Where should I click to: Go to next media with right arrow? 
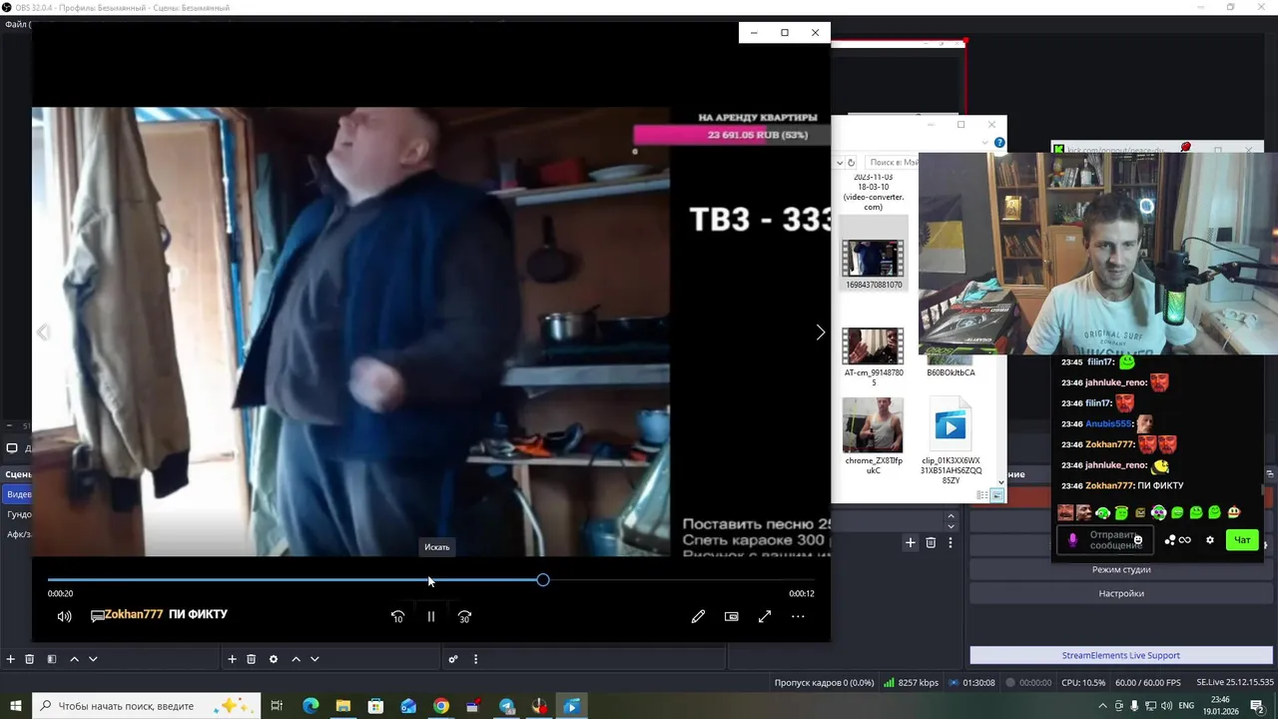[x=821, y=333]
